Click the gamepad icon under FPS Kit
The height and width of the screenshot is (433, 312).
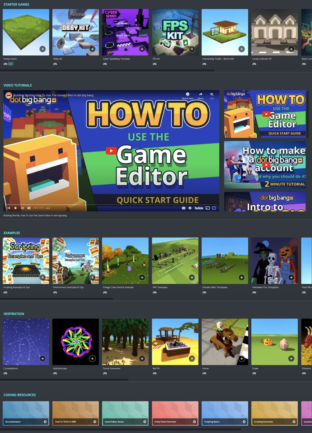pos(154,64)
